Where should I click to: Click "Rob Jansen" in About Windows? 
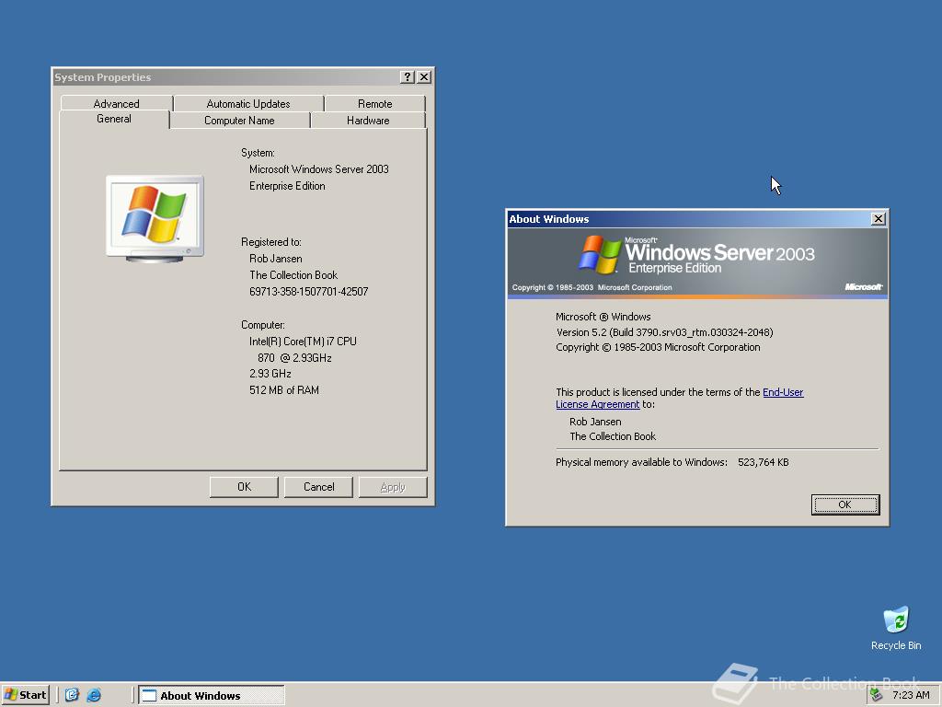coord(595,422)
